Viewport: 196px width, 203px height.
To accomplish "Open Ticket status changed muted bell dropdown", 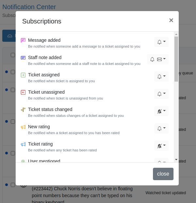I will 161,111.
